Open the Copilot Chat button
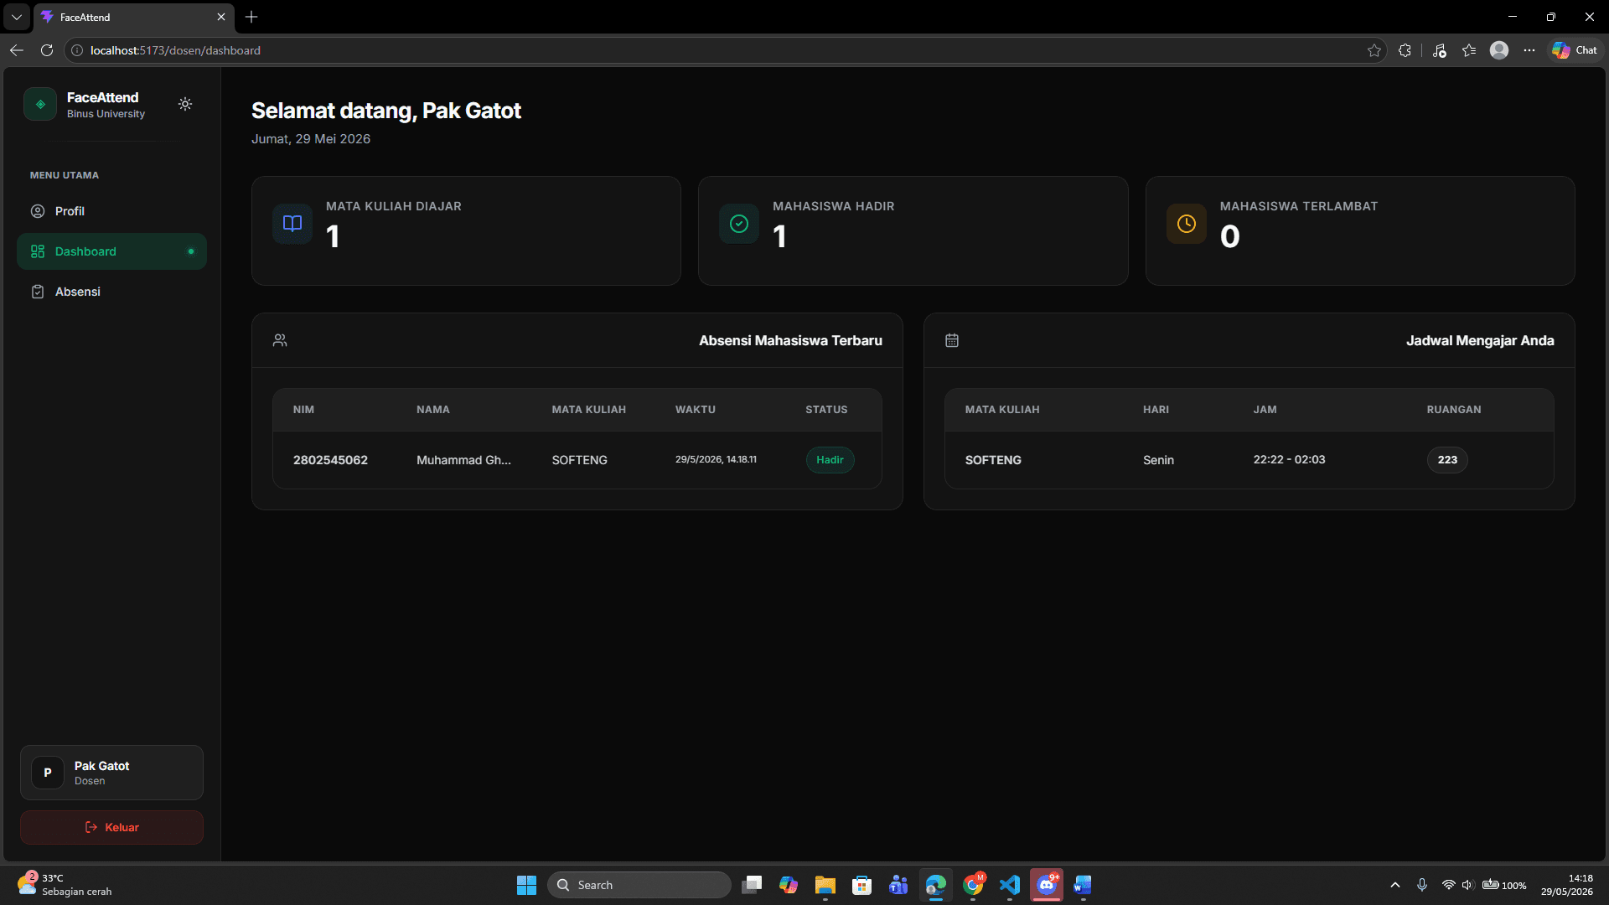 point(1575,50)
